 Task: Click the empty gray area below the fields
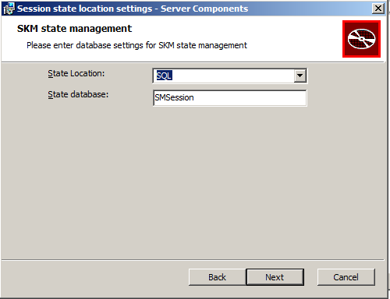pos(193,181)
